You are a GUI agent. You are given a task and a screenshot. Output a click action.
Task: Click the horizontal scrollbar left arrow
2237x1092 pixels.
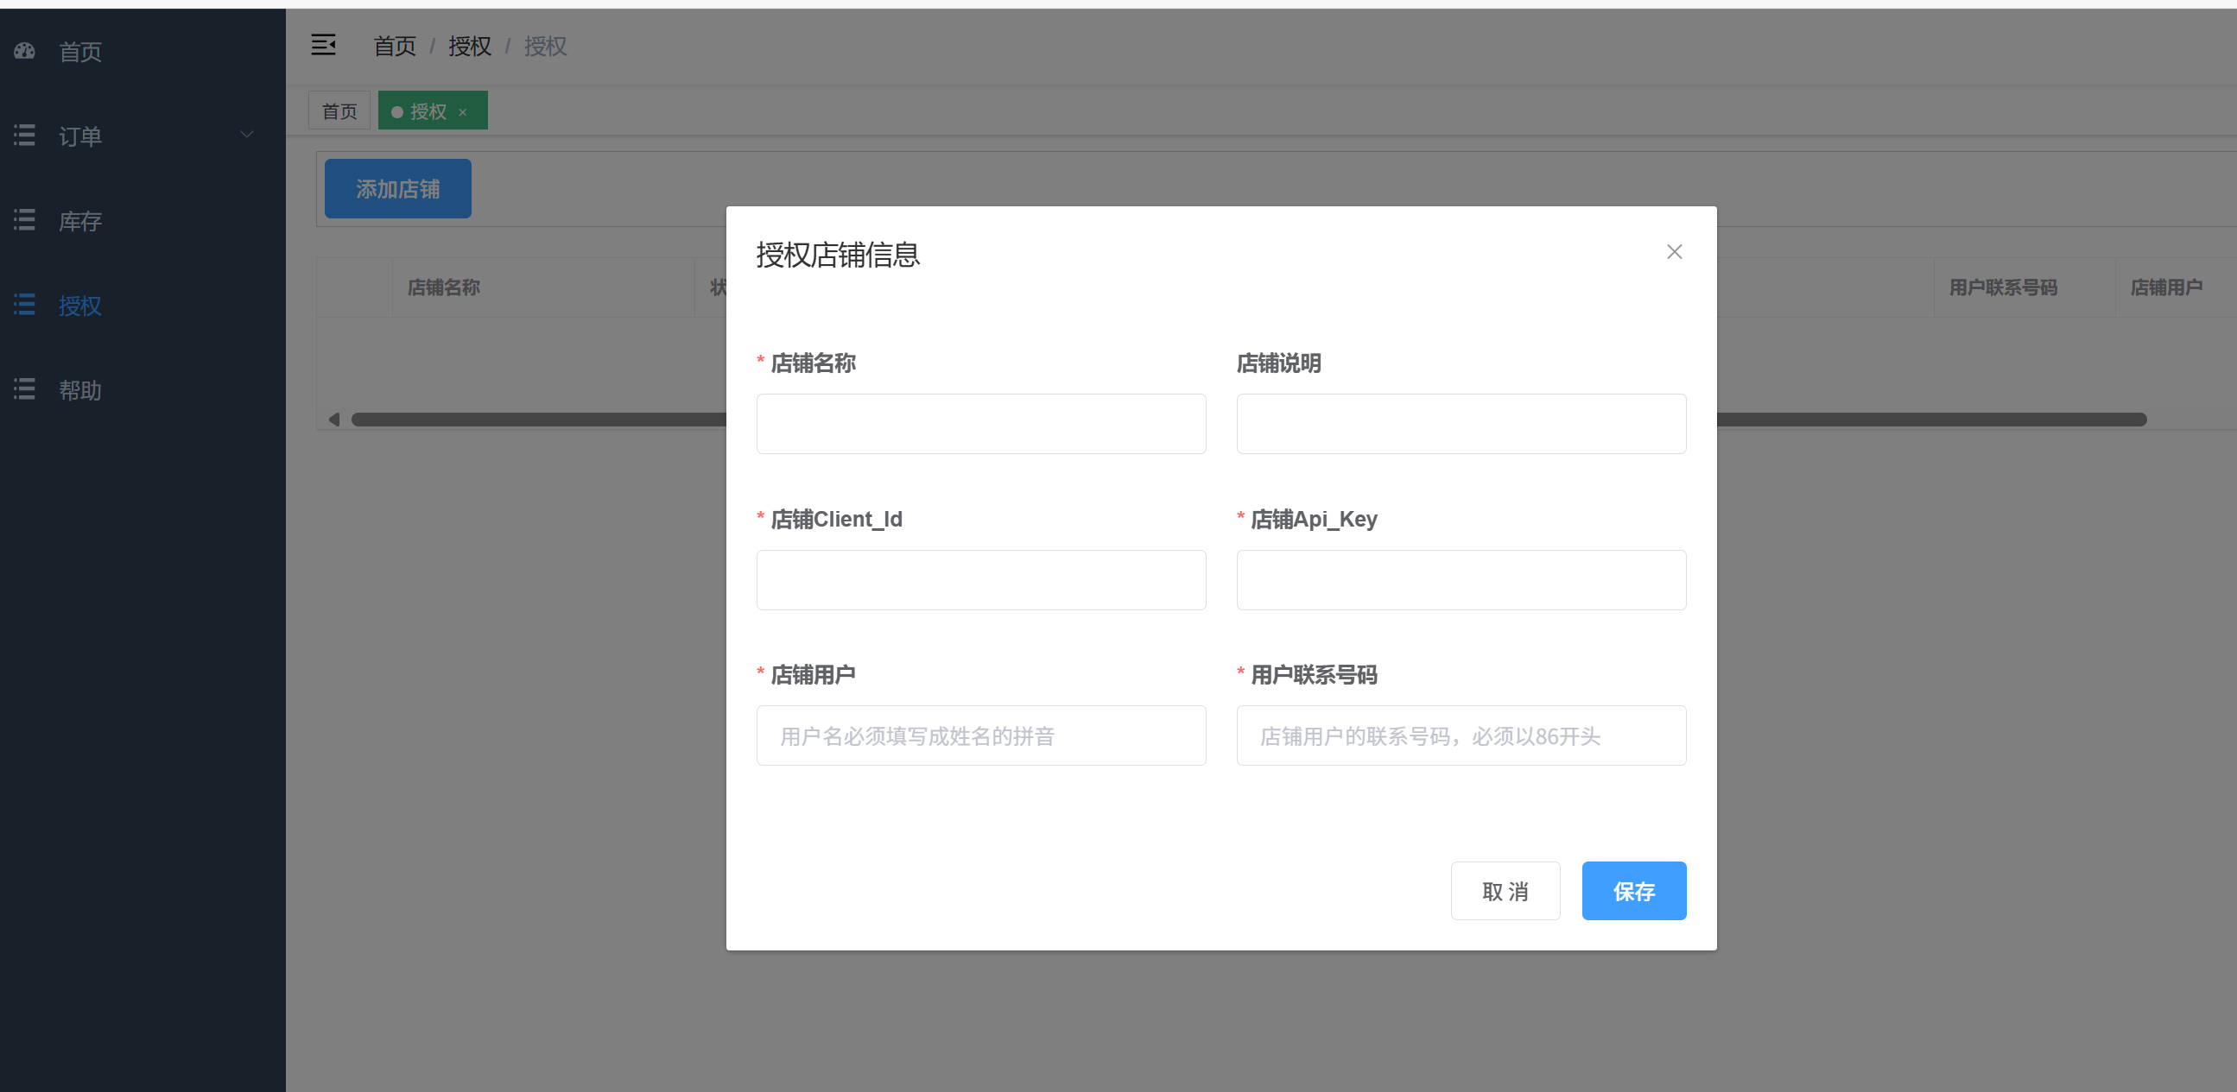pyautogui.click(x=333, y=420)
